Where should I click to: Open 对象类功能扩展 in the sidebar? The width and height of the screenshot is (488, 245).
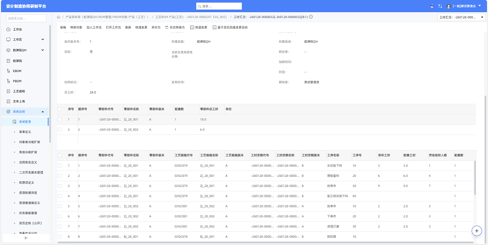30,142
